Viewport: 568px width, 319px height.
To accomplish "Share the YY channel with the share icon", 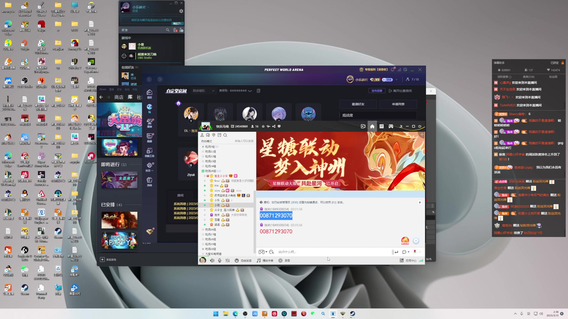I will [274, 126].
